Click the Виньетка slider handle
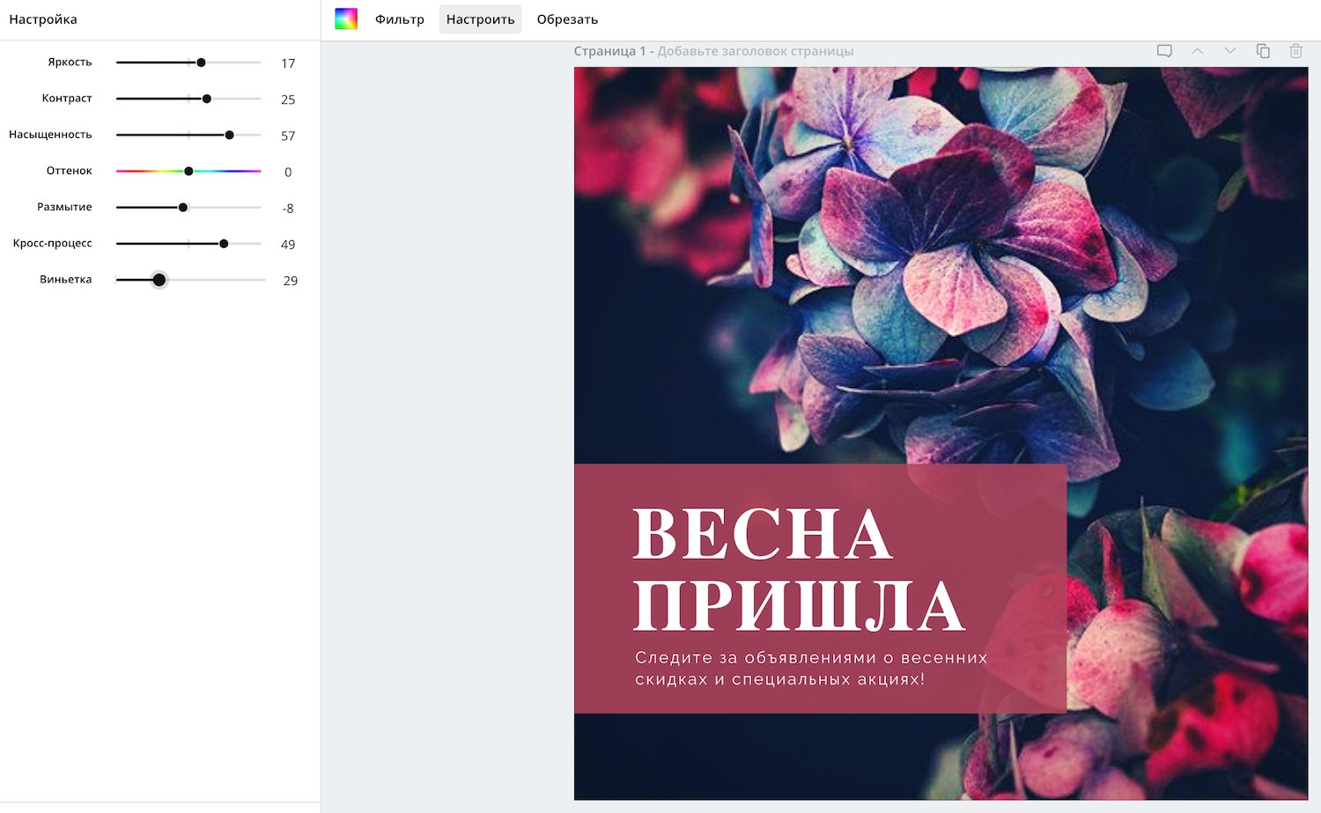Image resolution: width=1321 pixels, height=813 pixels. coord(159,280)
